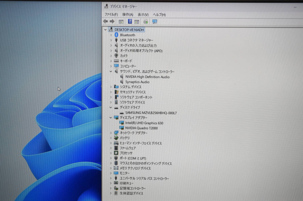Click the Bluetooth category icon
This screenshot has height=201, width=303.
pos(116,35)
